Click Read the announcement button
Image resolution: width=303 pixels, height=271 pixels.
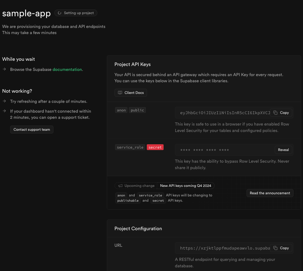[270, 193]
